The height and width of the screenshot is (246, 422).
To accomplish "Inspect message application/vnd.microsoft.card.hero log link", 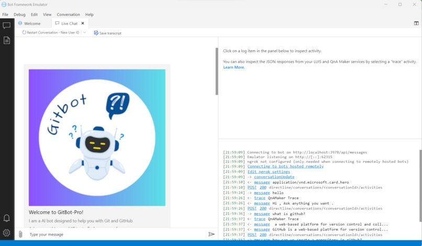I will [x=262, y=182].
